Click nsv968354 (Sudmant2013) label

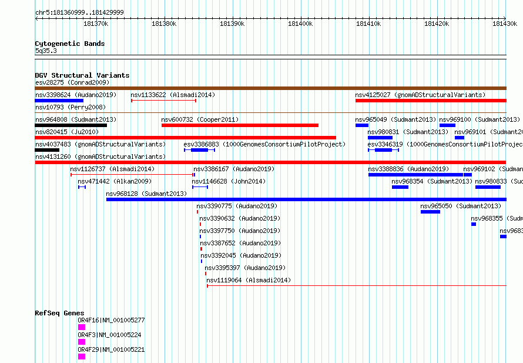(x=432, y=181)
